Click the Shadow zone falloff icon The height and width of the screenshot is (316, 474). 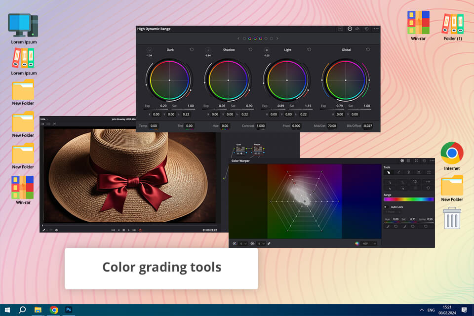tap(208, 50)
